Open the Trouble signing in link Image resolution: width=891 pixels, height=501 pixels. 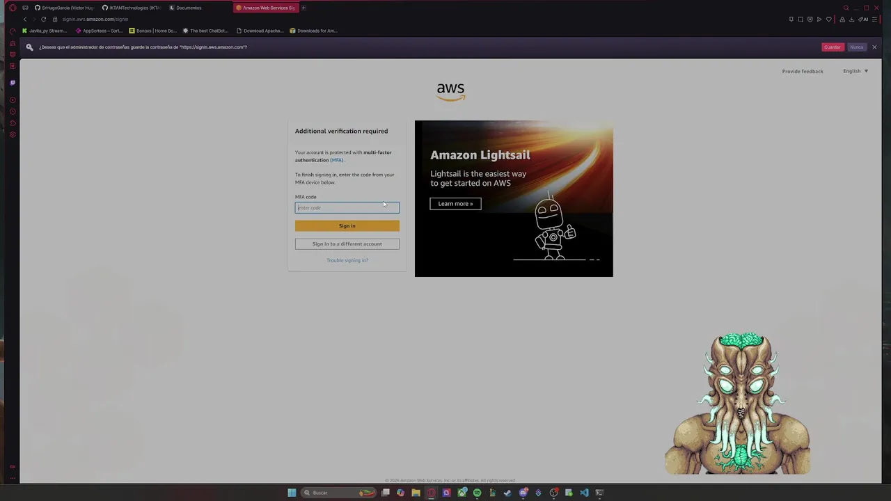click(347, 260)
